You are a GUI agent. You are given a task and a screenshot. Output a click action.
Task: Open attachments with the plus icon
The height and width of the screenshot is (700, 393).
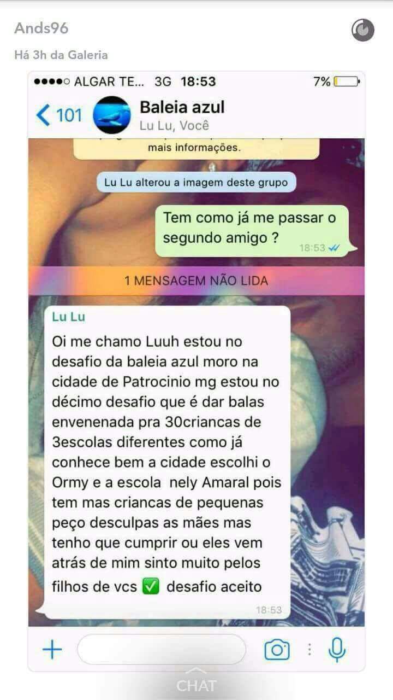(52, 650)
